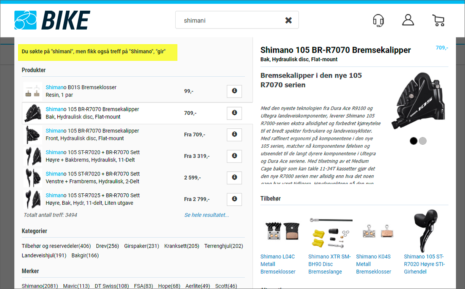Screen dimensions: 465x289
Task: Click thumbnail of BR-R7070 Bak caliper row
Action: 33,113
